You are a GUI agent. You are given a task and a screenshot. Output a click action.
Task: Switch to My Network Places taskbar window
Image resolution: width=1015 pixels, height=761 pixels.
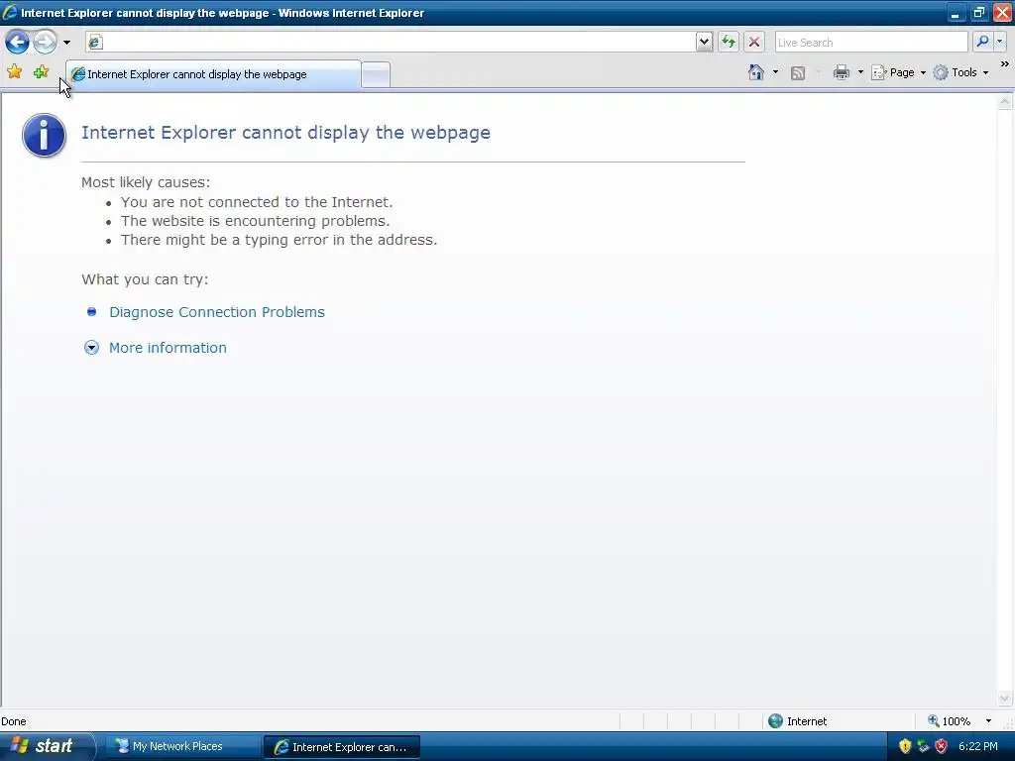(181, 746)
